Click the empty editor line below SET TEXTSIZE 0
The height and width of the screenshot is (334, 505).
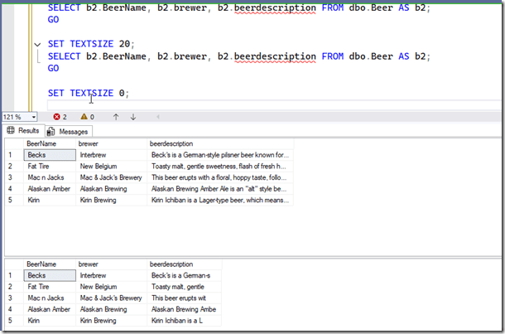coord(274,105)
